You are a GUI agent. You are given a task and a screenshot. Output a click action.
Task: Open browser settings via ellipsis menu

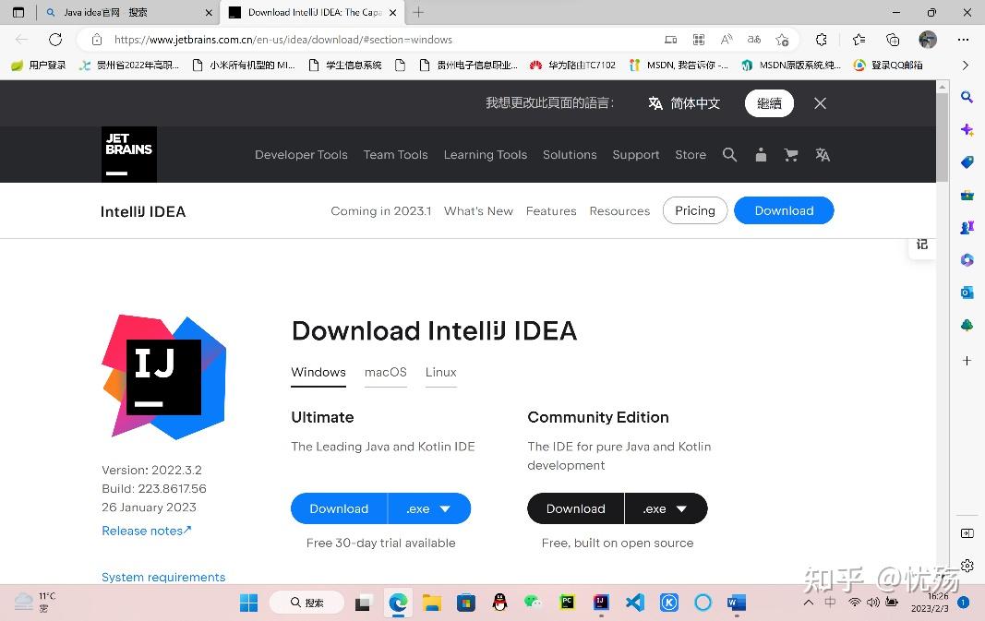(963, 40)
